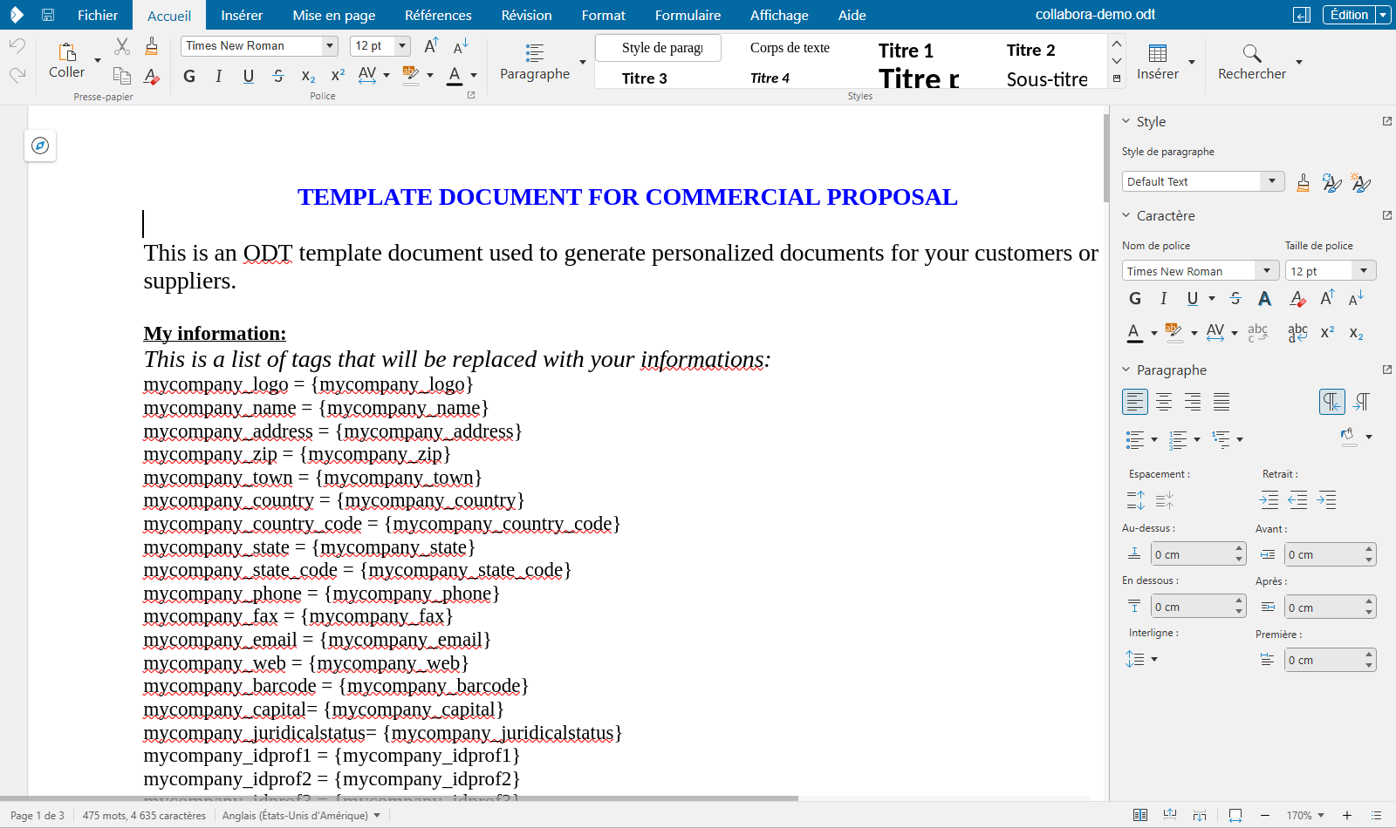
Task: Toggle italic in the ribbon
Action: tap(219, 76)
